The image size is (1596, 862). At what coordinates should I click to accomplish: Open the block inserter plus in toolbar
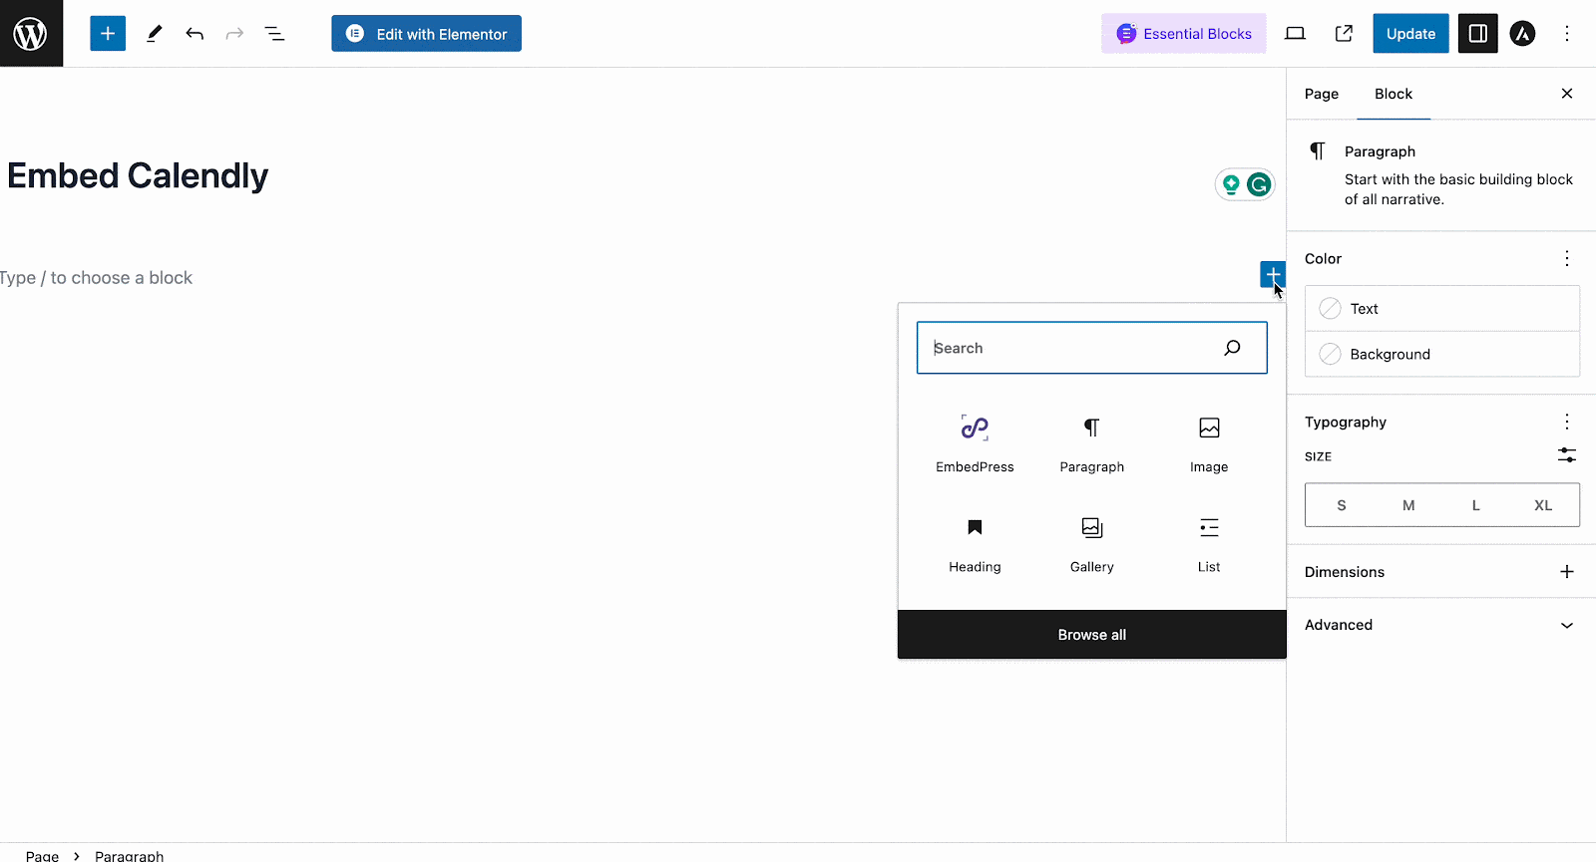(108, 33)
